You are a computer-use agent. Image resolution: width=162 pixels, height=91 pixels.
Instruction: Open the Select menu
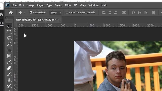click(x=58, y=5)
